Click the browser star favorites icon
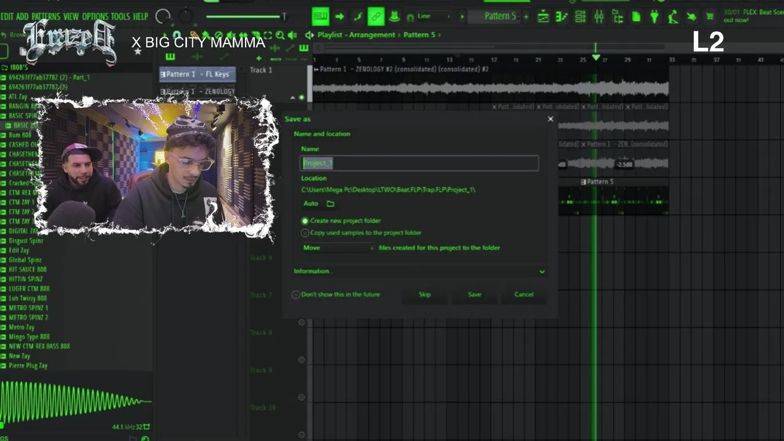 coord(138,51)
